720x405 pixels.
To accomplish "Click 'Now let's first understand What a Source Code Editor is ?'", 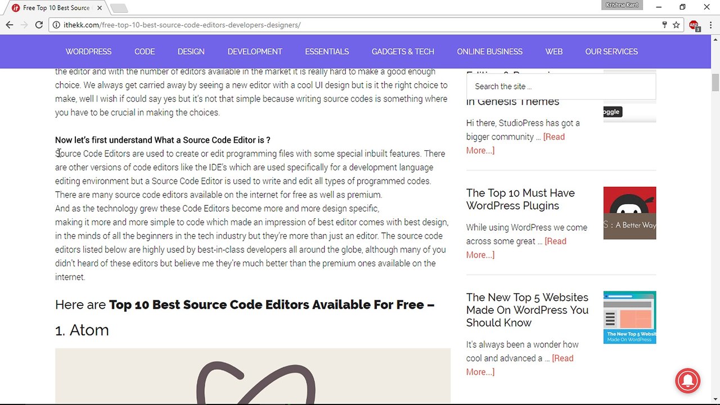I will click(163, 140).
